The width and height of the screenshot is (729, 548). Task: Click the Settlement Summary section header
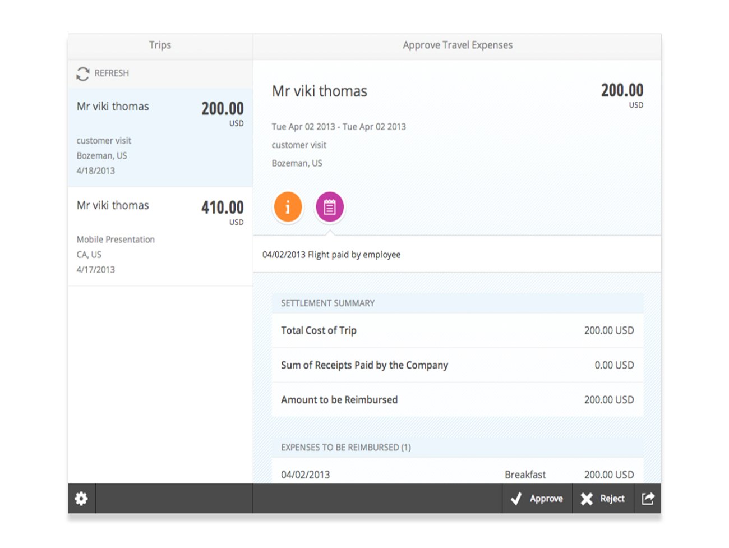(328, 303)
